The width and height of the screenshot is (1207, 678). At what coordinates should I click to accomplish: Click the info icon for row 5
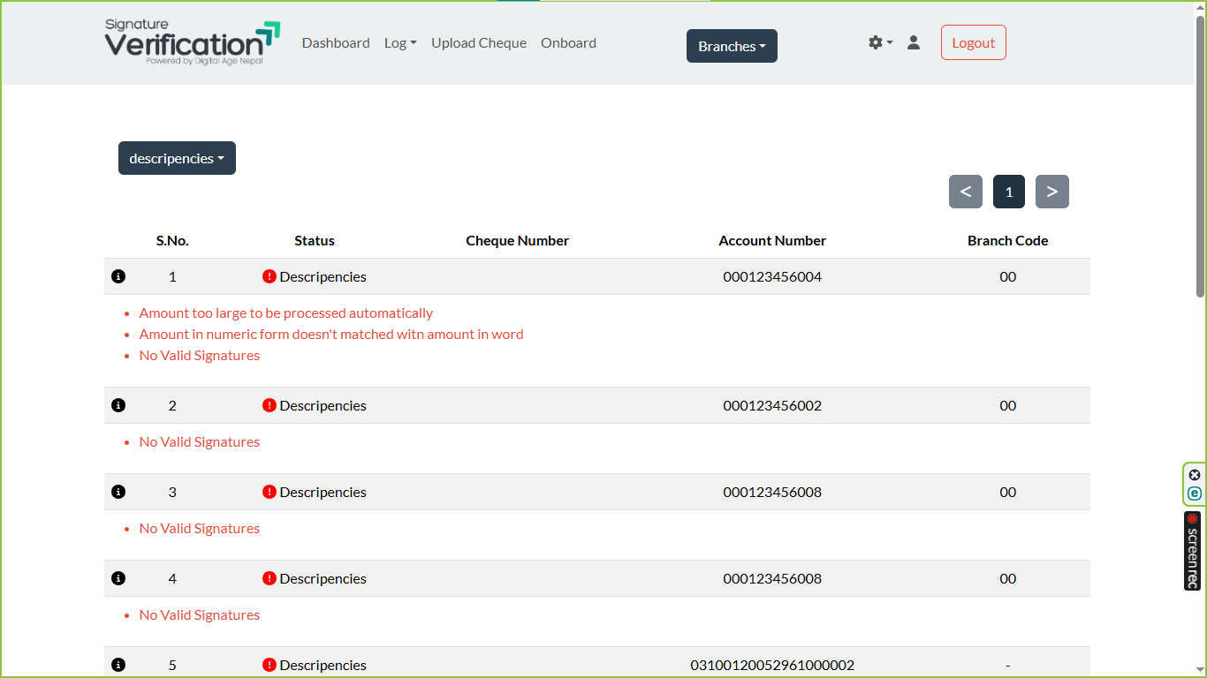tap(118, 665)
